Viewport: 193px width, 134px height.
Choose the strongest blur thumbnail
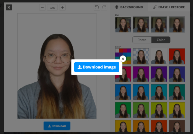pyautogui.click(x=177, y=24)
